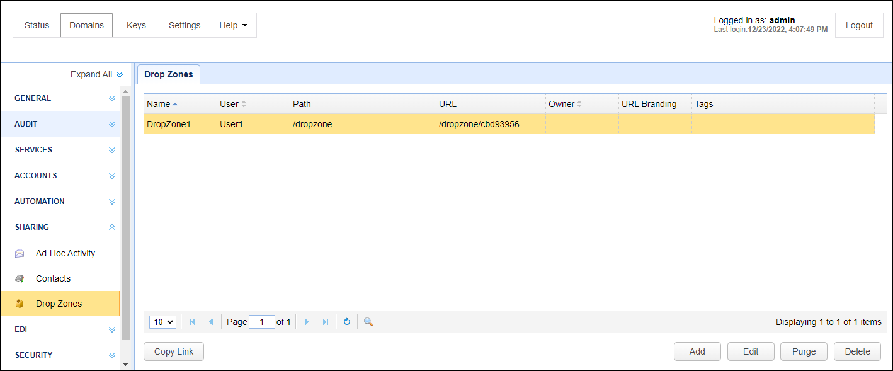Click the Copy Link button
The height and width of the screenshot is (371, 893).
click(x=174, y=351)
